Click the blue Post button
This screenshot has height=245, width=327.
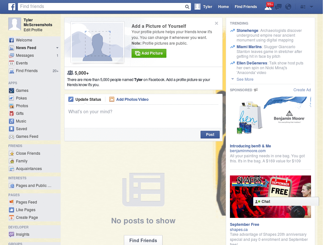click(210, 135)
